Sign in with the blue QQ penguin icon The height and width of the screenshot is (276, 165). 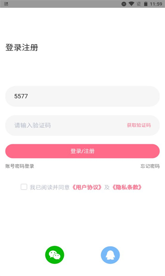tap(110, 255)
